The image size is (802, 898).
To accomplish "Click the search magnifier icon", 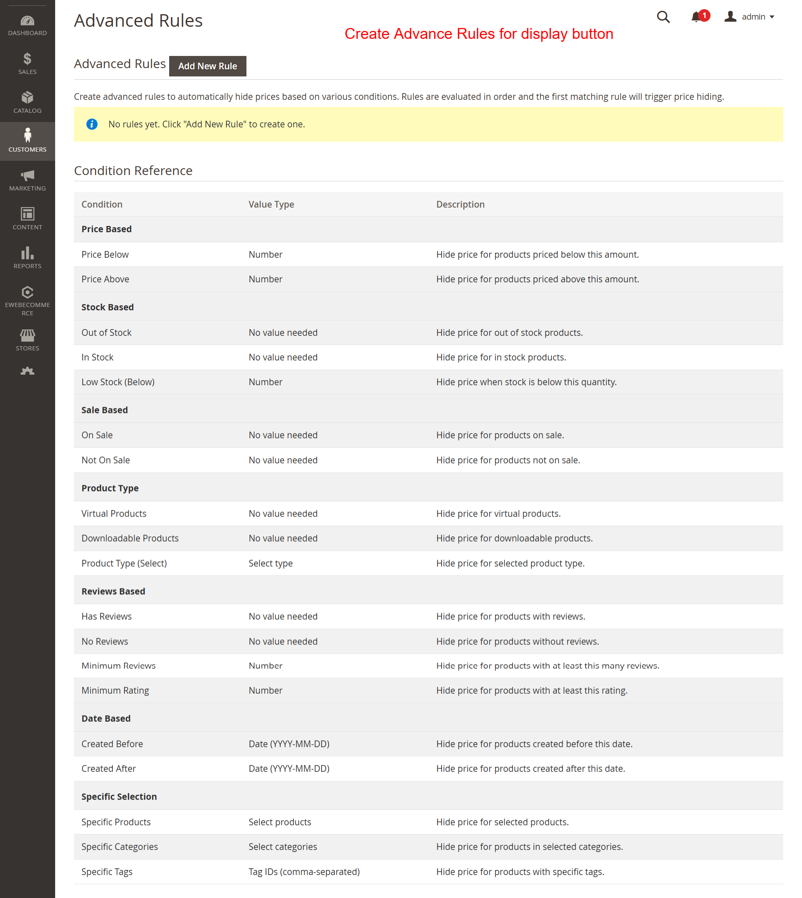I will pyautogui.click(x=663, y=17).
